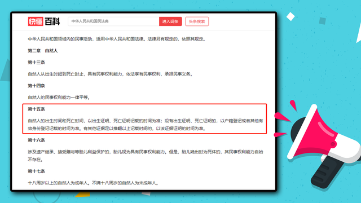Click the sentence 自然人的民事权利能力一律平等
Image resolution: width=361 pixels, height=203 pixels.
59,98
